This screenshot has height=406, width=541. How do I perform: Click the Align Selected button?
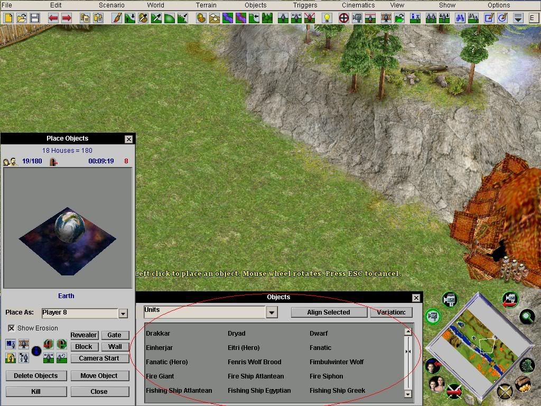[x=329, y=312]
